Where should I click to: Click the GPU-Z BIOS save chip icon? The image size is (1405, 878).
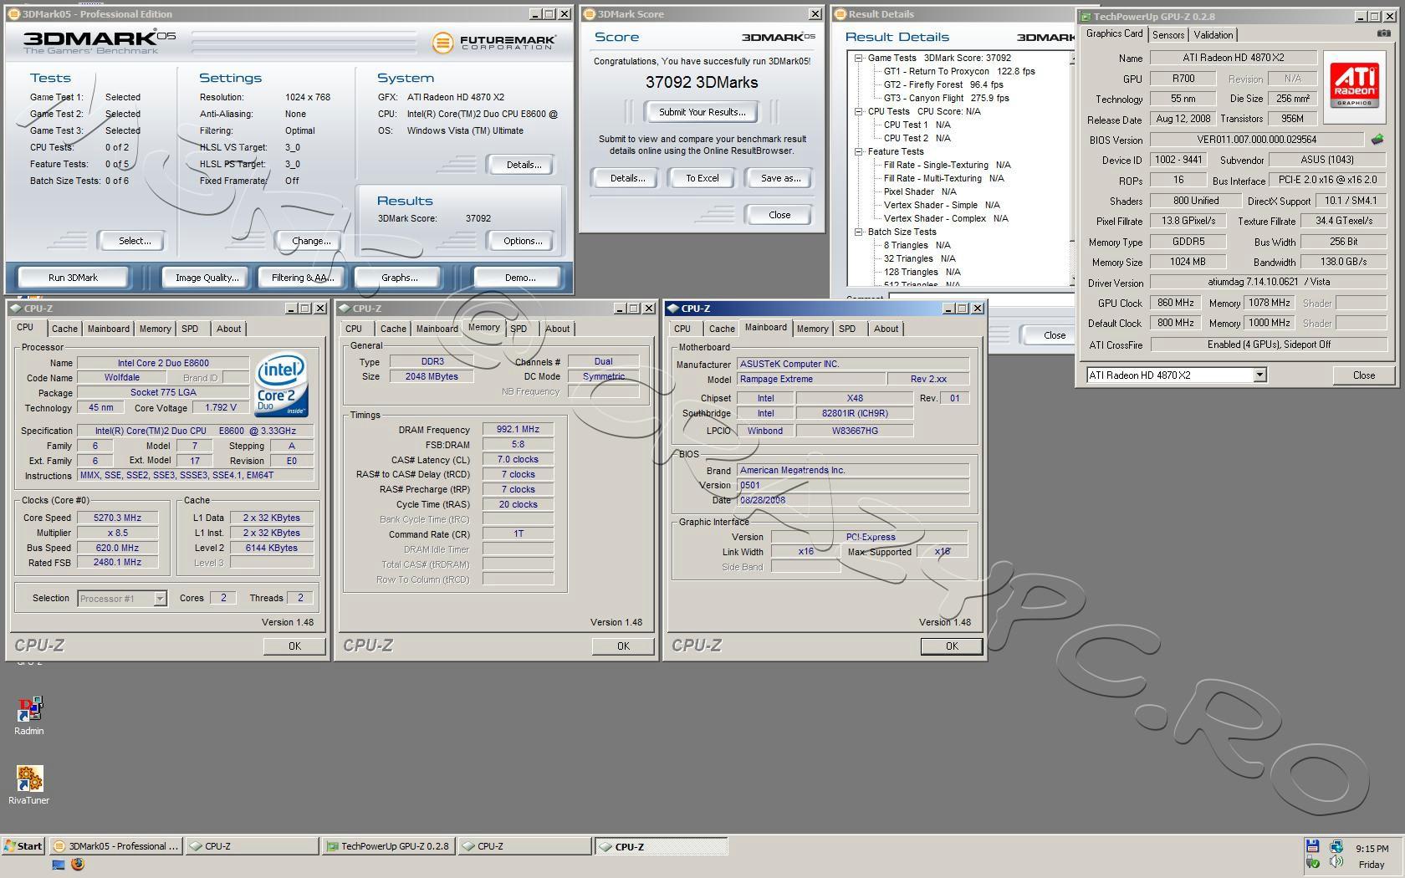pyautogui.click(x=1377, y=140)
